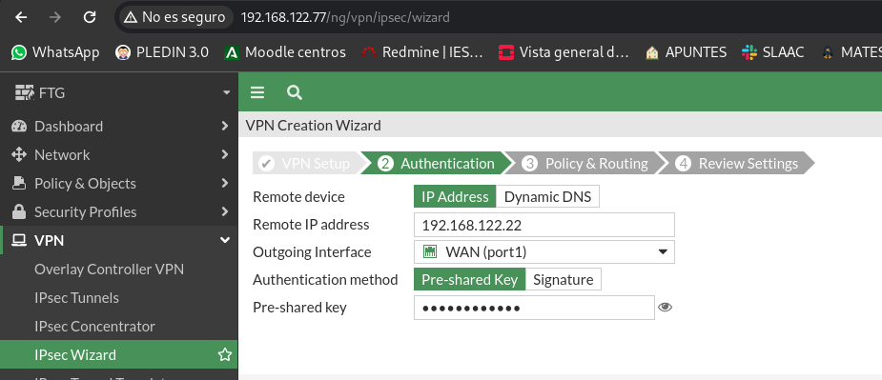Open IPsec Tunnels in the sidebar
This screenshot has height=380, width=882.
[76, 297]
